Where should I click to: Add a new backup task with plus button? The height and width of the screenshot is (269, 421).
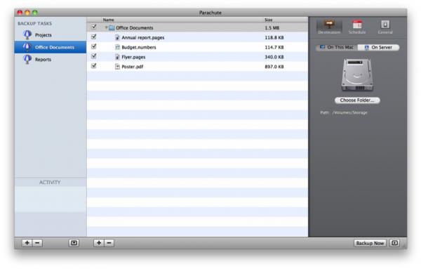coord(27,243)
